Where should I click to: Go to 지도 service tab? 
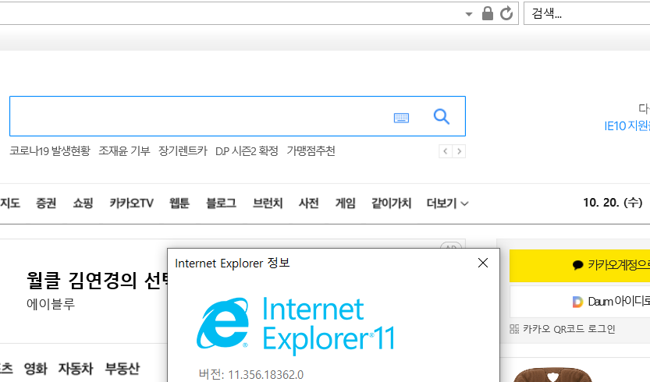coord(10,203)
